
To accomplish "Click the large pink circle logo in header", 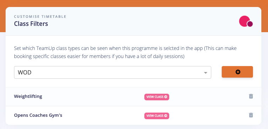I will [x=245, y=21].
